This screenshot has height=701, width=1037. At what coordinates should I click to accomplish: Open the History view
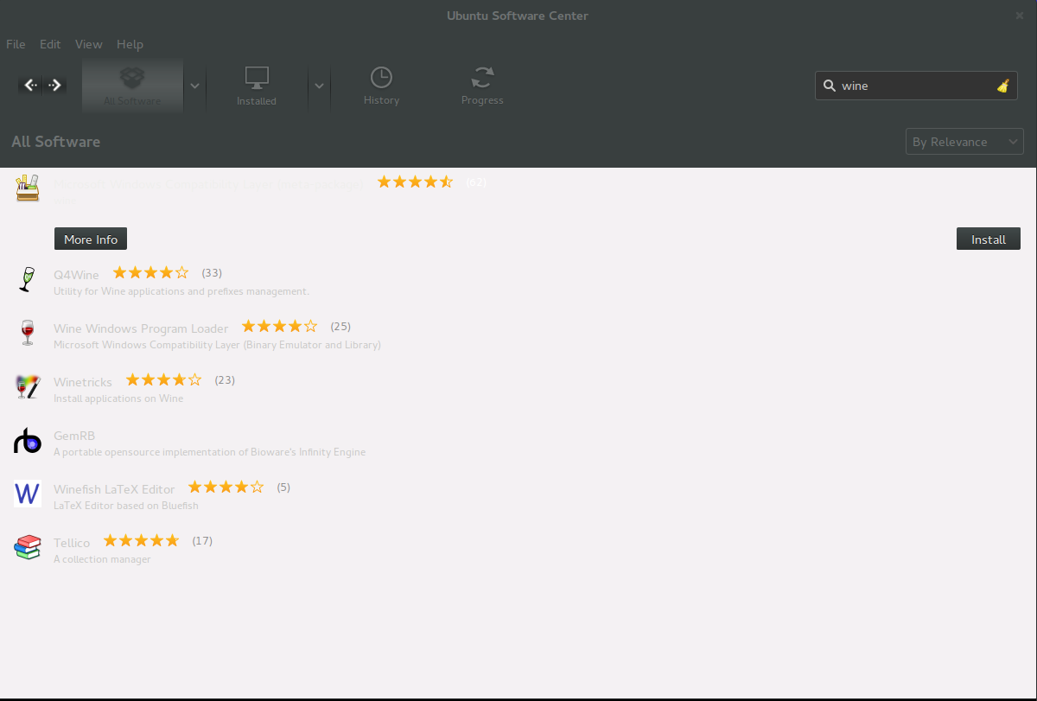tap(381, 86)
